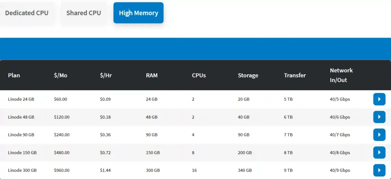Click the $480.00 monthly price
This screenshot has width=391, height=179.
point(61,153)
